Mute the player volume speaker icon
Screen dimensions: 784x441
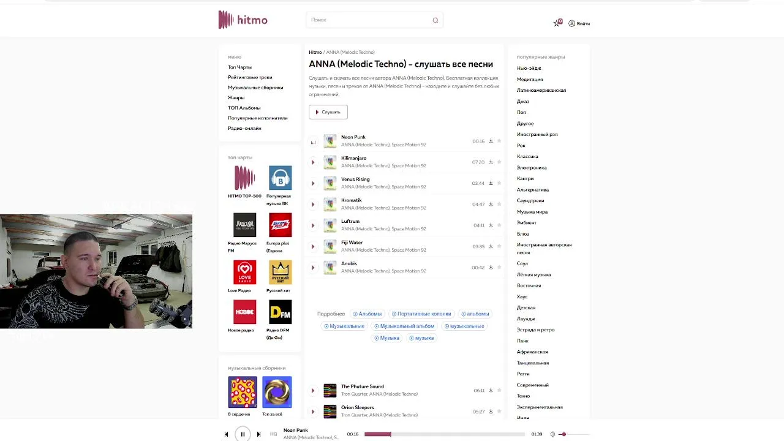click(552, 434)
